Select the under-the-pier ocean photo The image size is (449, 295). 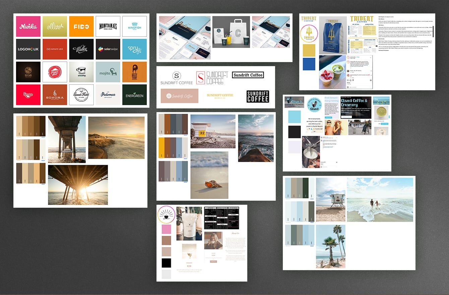[67, 140]
